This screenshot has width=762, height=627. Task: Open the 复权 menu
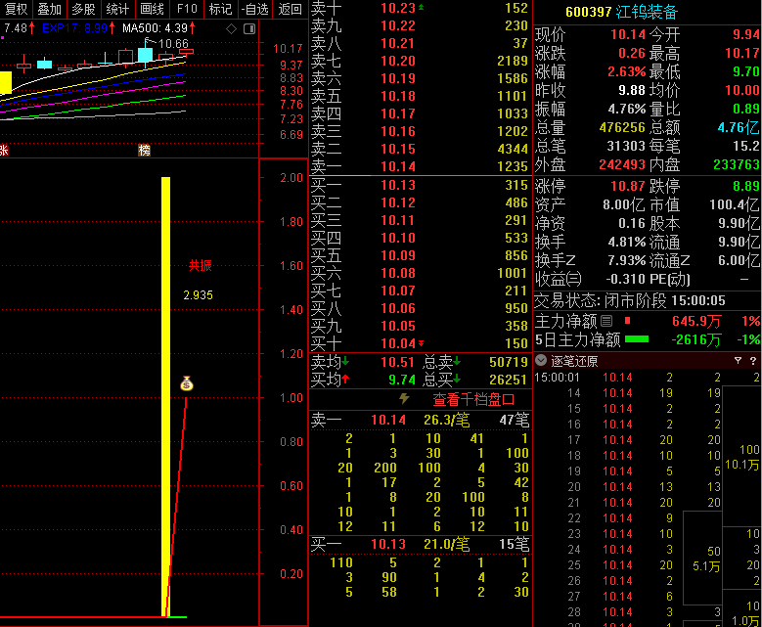17,9
